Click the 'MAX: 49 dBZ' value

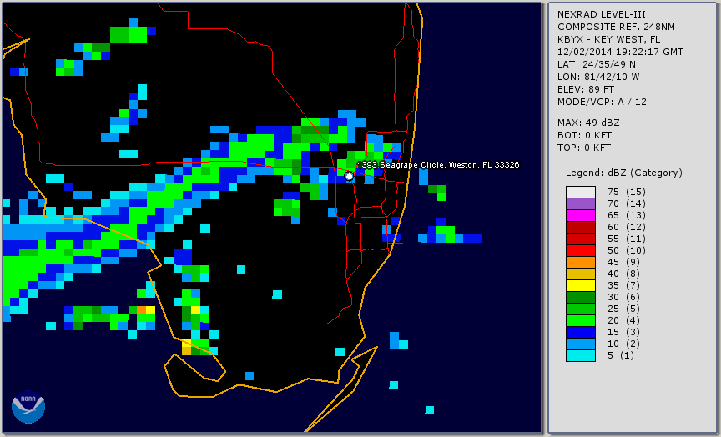[x=588, y=123]
